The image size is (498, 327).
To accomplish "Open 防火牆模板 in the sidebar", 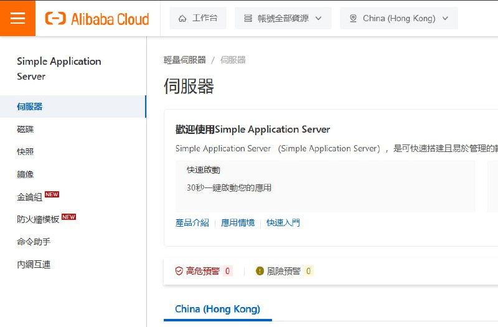I will 38,220.
